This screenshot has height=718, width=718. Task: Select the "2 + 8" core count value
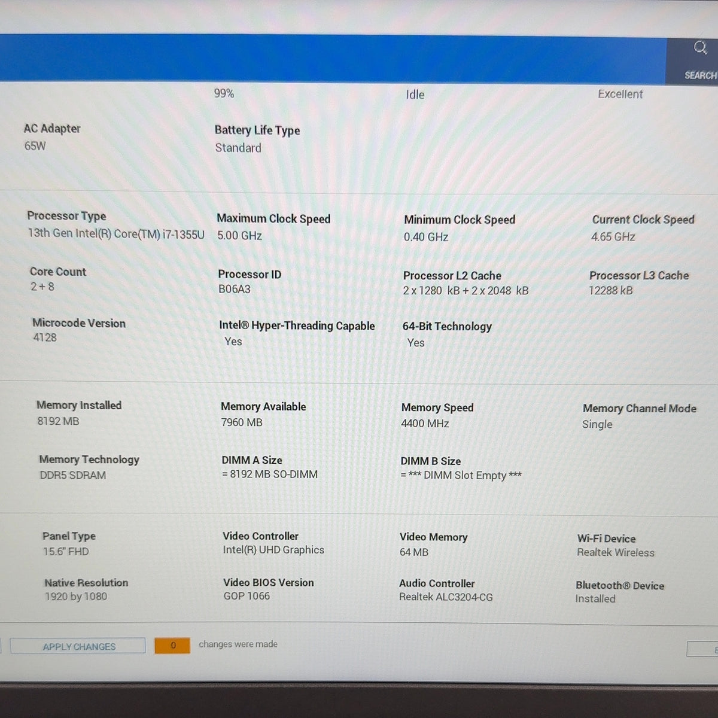tap(42, 287)
